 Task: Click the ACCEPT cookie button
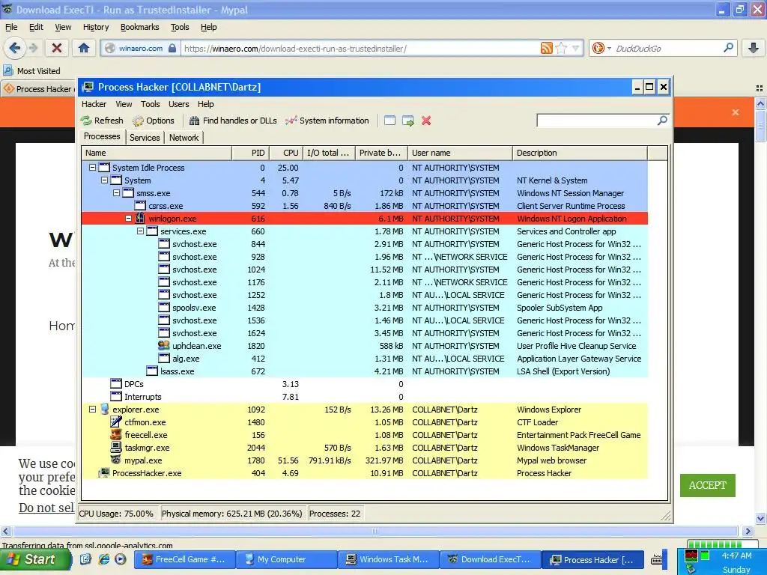click(x=707, y=485)
